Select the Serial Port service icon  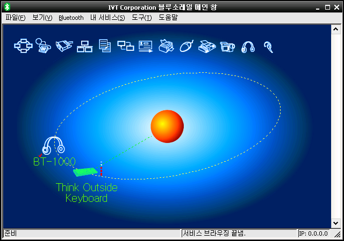point(64,46)
